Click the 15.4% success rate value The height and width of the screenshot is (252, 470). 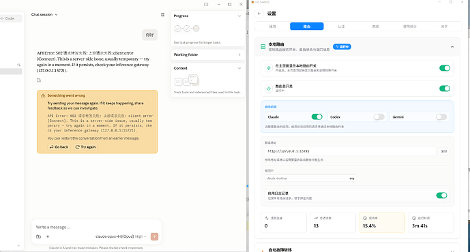[369, 226]
